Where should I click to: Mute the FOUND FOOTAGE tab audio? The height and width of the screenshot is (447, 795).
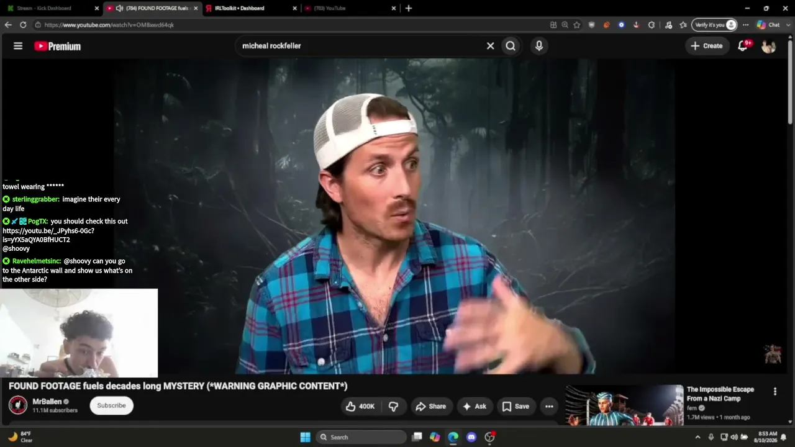pyautogui.click(x=119, y=8)
